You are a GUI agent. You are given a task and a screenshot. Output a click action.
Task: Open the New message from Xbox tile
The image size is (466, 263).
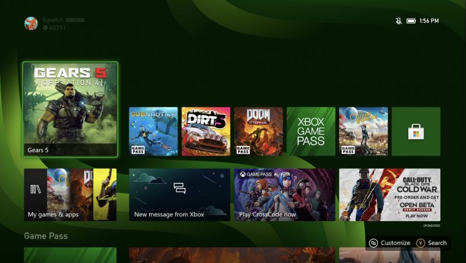click(x=179, y=195)
